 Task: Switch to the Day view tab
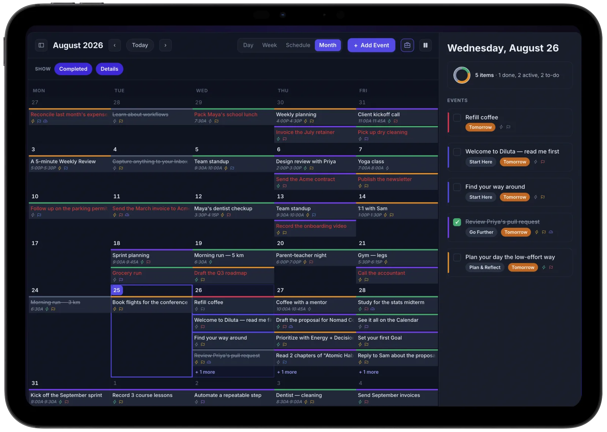coord(248,45)
